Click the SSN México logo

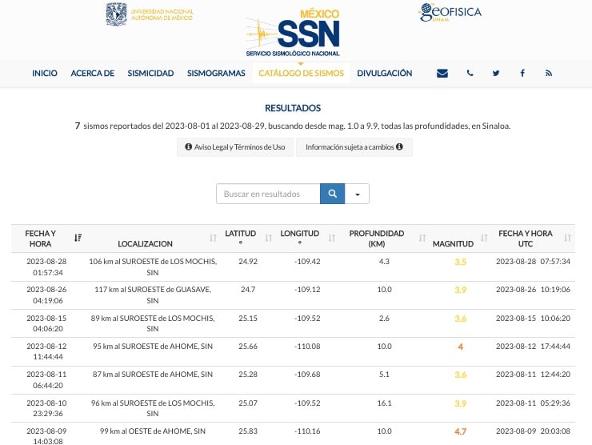point(293,34)
